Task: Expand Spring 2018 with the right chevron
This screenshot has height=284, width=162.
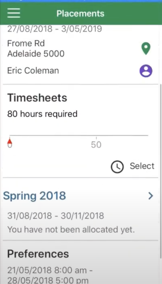Action: pyautogui.click(x=151, y=196)
